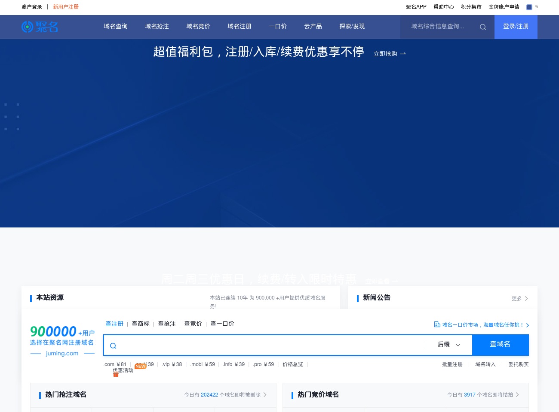
Task: Click the magnifier icon inside domain search field
Action: tap(113, 346)
